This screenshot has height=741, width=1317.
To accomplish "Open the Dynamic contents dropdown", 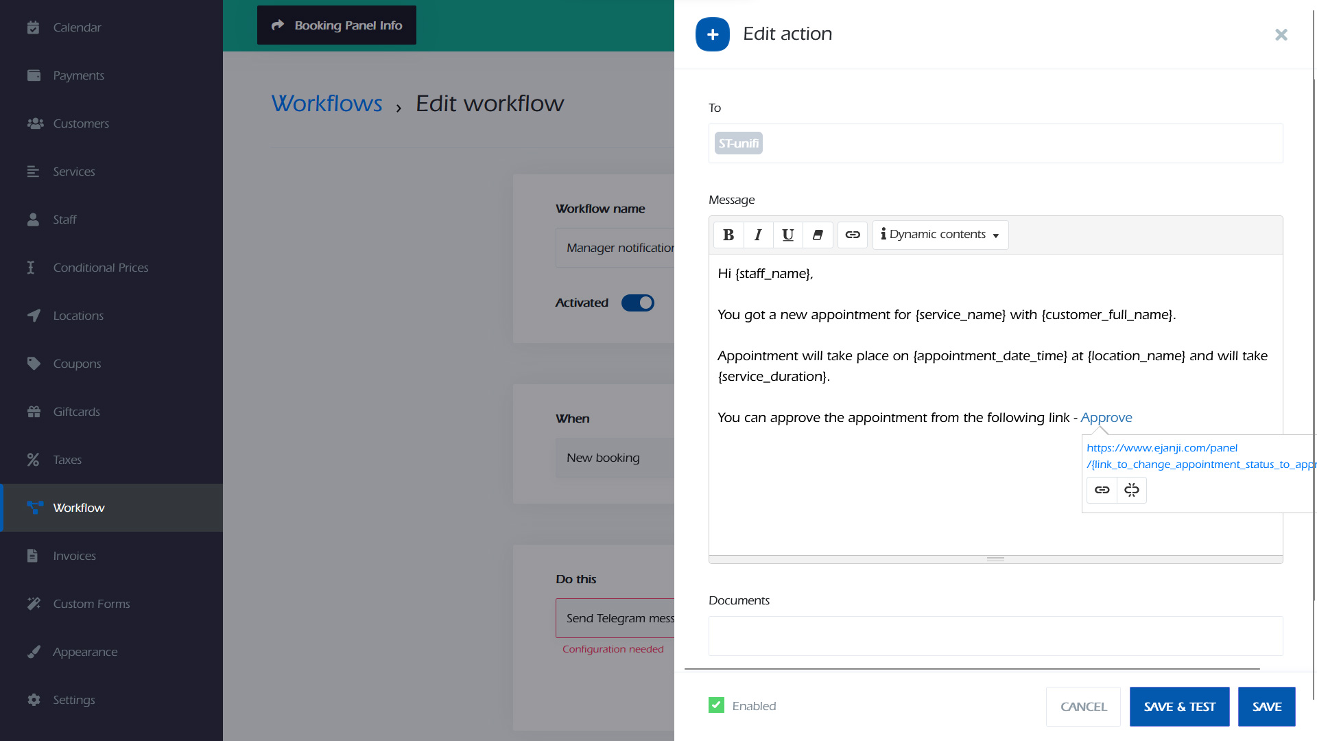I will 940,235.
